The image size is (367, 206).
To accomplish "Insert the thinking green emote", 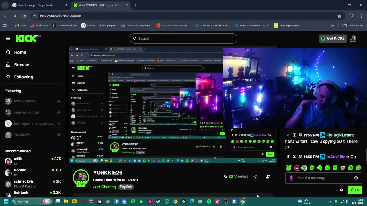I will tap(351, 168).
